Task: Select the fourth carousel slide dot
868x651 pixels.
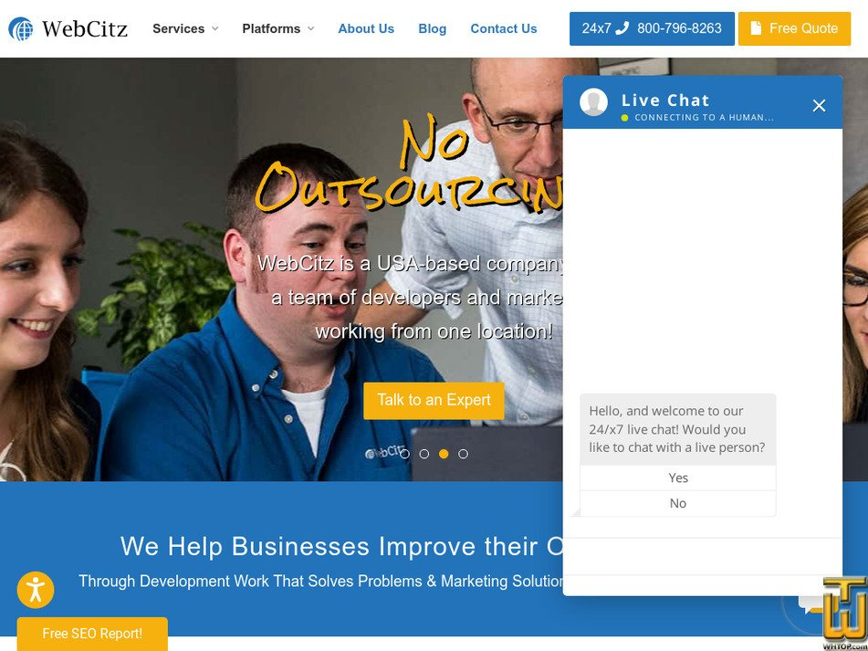Action: [x=463, y=454]
